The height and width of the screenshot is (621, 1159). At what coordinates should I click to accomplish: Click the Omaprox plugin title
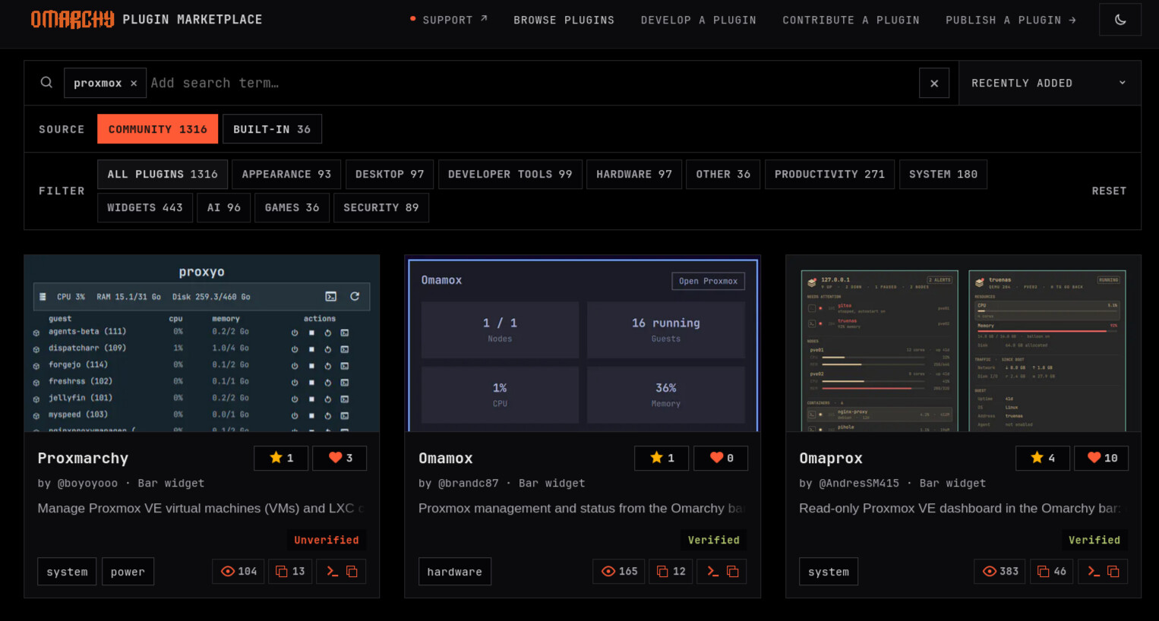pyautogui.click(x=831, y=459)
